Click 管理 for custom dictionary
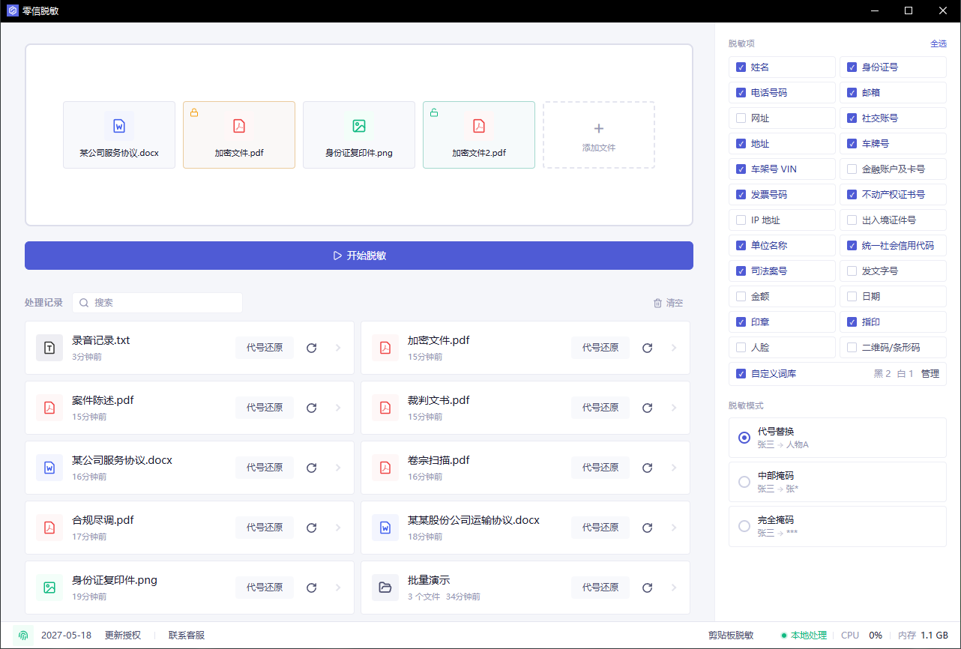This screenshot has width=961, height=649. pos(930,374)
